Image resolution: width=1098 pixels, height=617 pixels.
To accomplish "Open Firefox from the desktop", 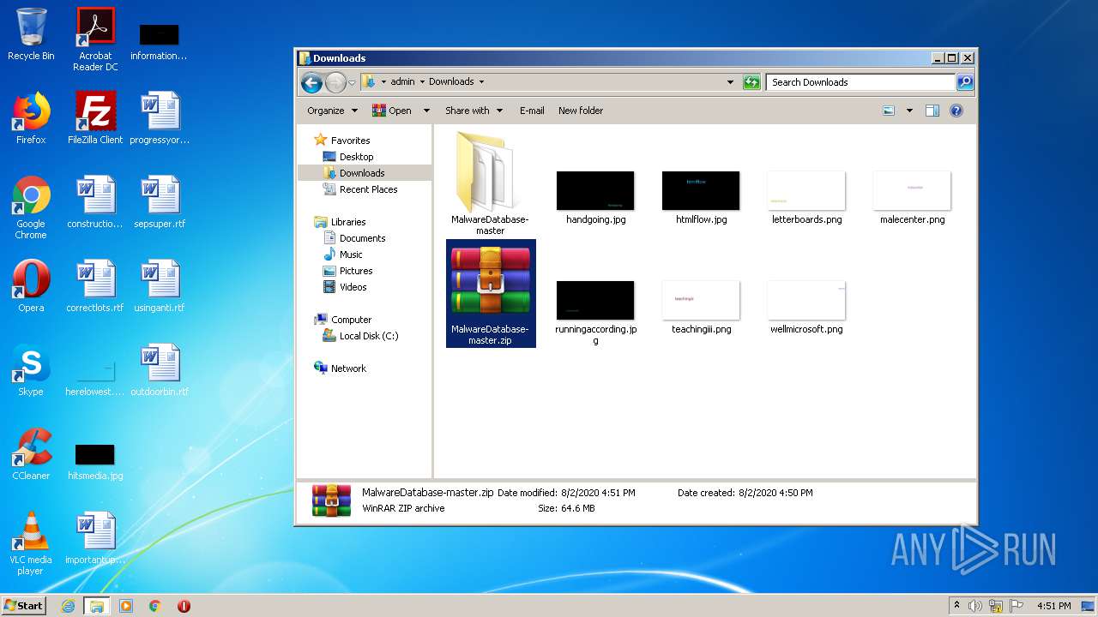I will tap(31, 118).
